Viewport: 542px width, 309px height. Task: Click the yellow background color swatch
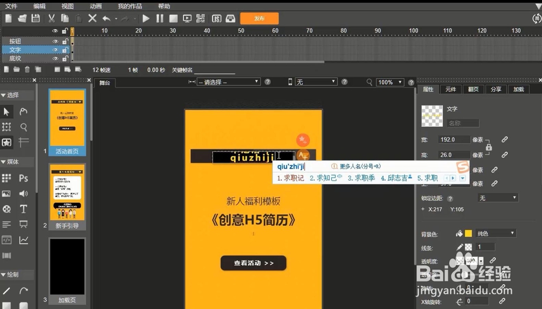coord(468,234)
